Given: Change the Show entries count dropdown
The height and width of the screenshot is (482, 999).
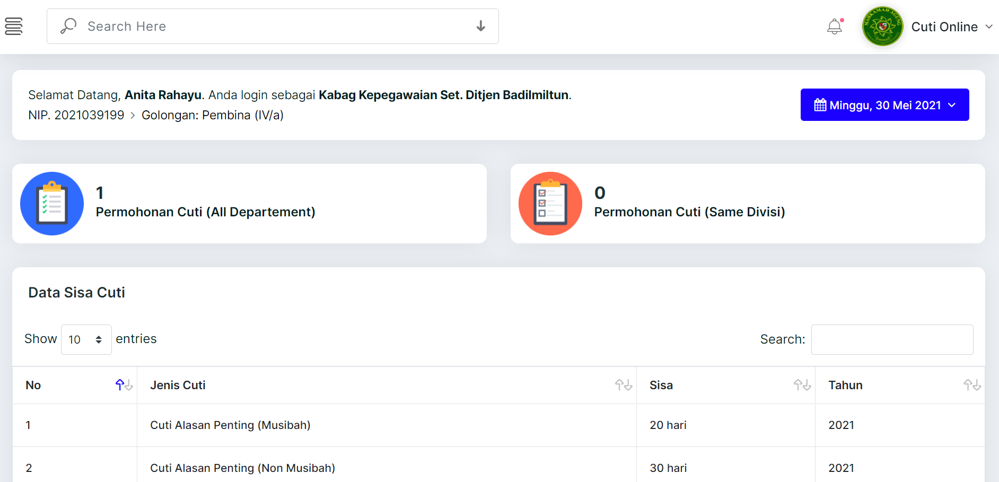Looking at the screenshot, I should pyautogui.click(x=85, y=339).
